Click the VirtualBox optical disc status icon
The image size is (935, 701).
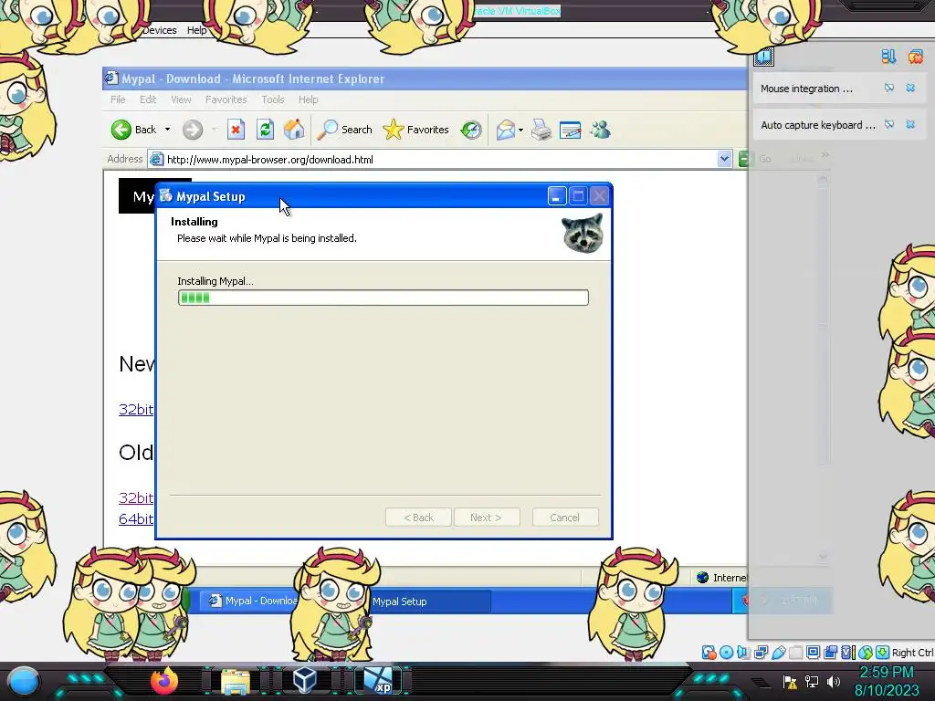tap(726, 652)
